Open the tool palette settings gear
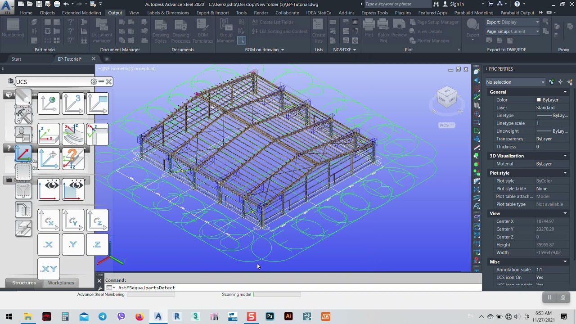The height and width of the screenshot is (324, 576). coord(94,81)
